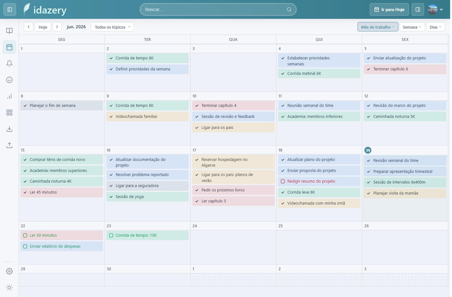Uncheck Ler 45 minutos task
This screenshot has width=452, height=297.
coord(25,192)
